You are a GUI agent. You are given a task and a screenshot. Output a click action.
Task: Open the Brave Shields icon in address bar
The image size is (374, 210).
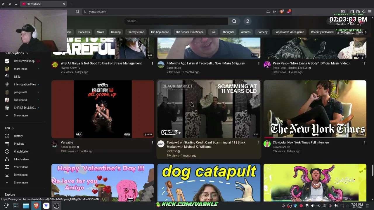pyautogui.click(x=282, y=12)
